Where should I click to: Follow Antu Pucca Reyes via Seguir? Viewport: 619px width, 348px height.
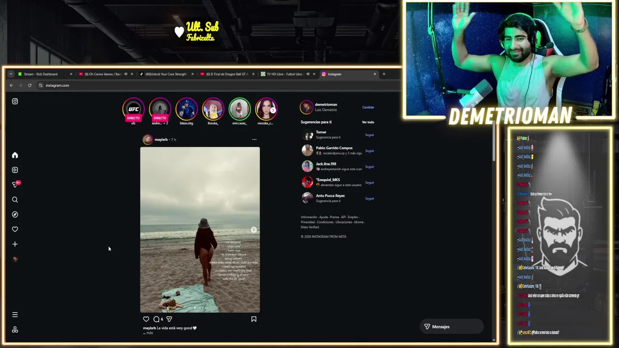click(x=369, y=199)
